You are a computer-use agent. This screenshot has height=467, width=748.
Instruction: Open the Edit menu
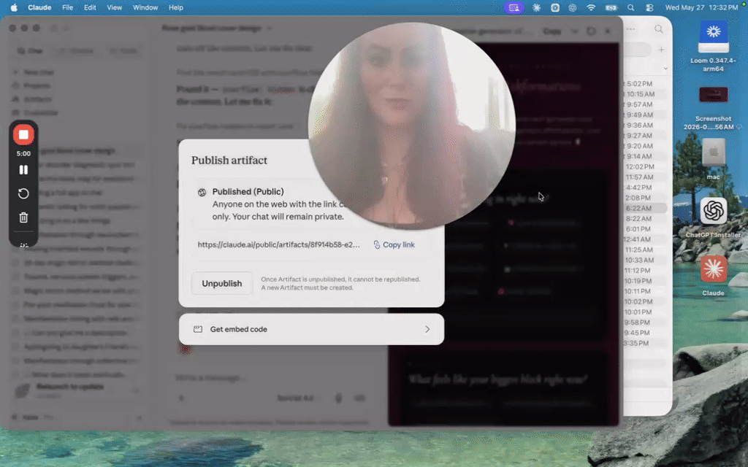click(x=90, y=7)
